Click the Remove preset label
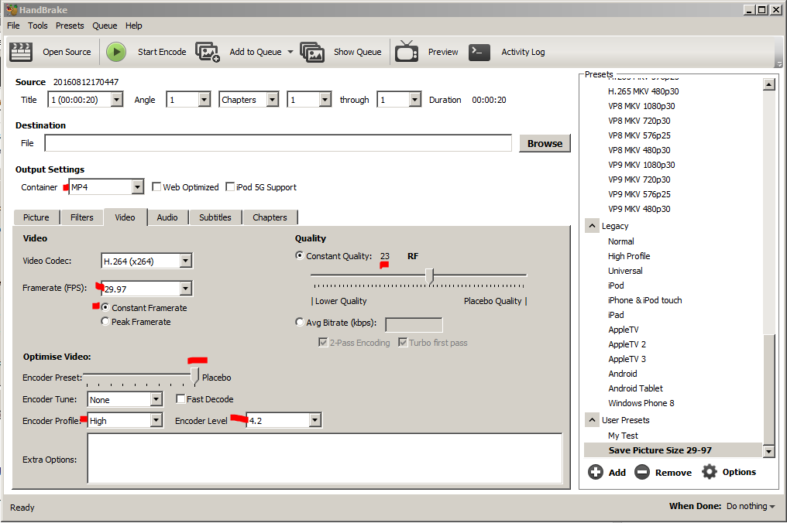Screen dimensions: 787x523 pos(673,473)
